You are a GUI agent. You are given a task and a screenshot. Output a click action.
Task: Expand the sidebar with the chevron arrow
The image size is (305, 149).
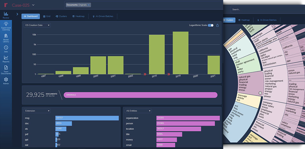coord(17,14)
